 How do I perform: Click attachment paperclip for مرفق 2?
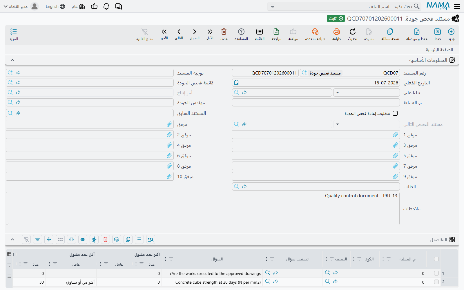point(169,135)
